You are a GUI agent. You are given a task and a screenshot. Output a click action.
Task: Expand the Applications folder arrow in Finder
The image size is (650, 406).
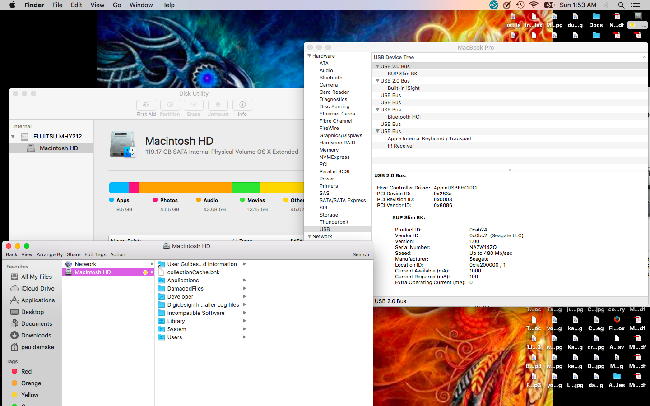(244, 281)
